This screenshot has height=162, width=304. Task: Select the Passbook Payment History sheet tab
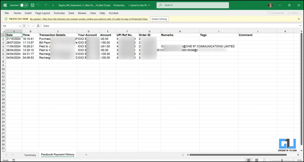(x=58, y=155)
